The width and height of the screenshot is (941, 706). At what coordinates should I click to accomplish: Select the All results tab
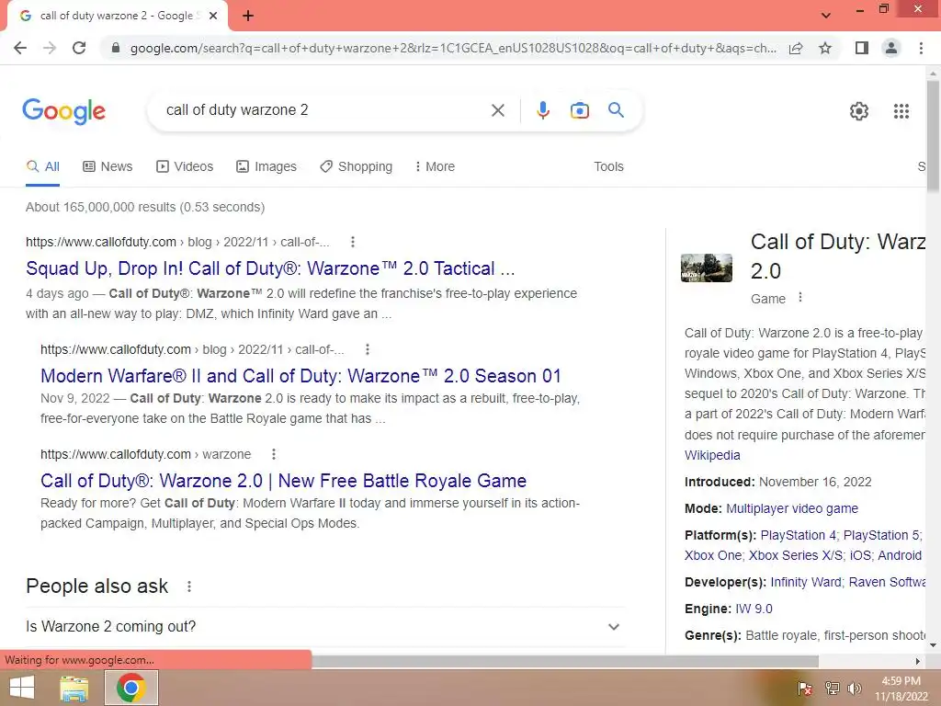click(x=42, y=167)
